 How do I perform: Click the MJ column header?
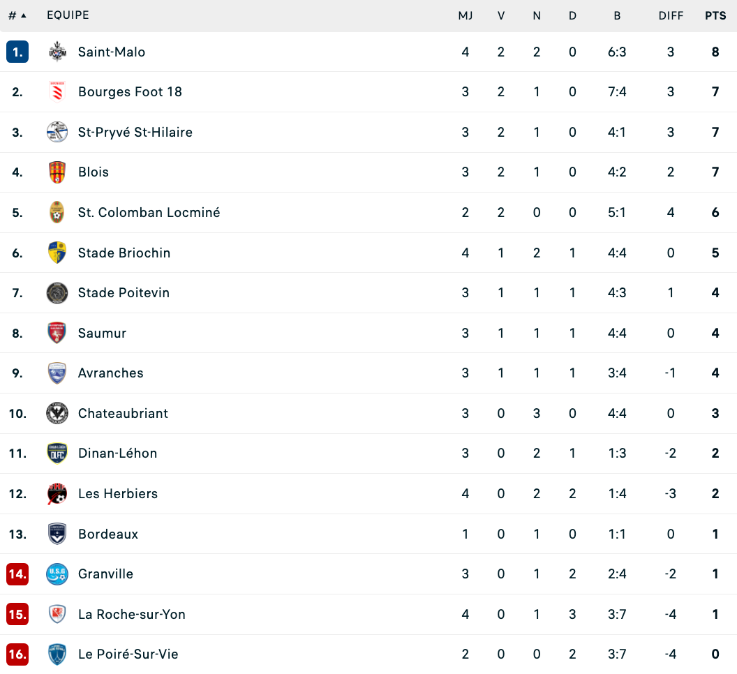466,15
